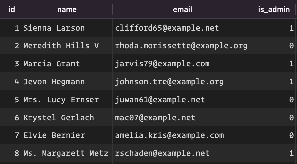Click the Krystel Gerlach name cell

coord(67,117)
